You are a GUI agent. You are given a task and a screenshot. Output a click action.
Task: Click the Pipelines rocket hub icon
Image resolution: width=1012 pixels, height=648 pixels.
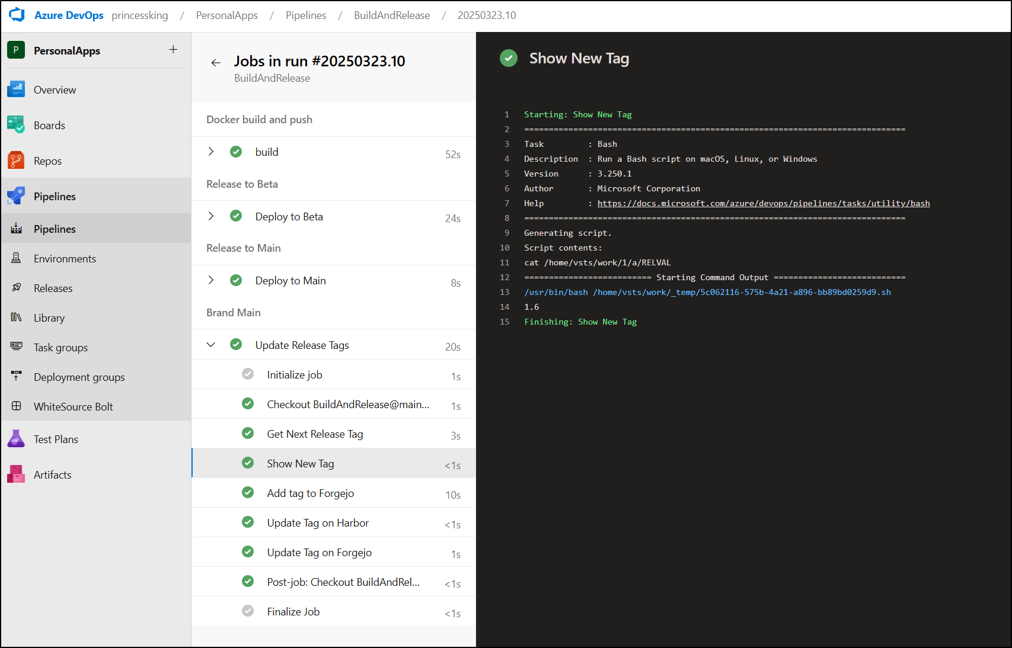click(x=16, y=196)
